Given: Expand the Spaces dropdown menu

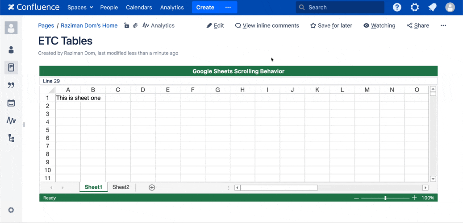Looking at the screenshot, I should coord(80,8).
